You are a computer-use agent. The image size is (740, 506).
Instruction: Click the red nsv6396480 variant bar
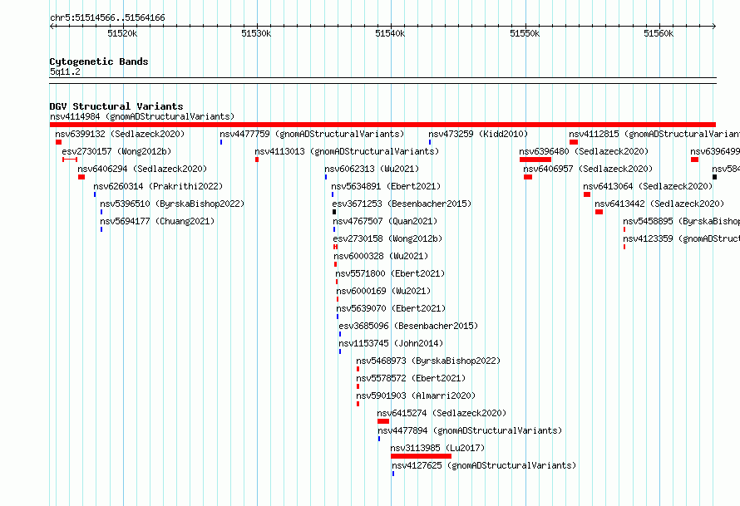click(x=535, y=160)
